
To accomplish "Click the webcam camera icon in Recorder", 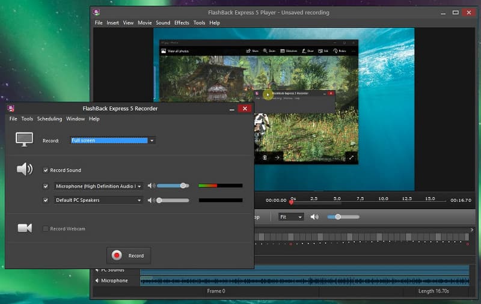I will tap(25, 228).
